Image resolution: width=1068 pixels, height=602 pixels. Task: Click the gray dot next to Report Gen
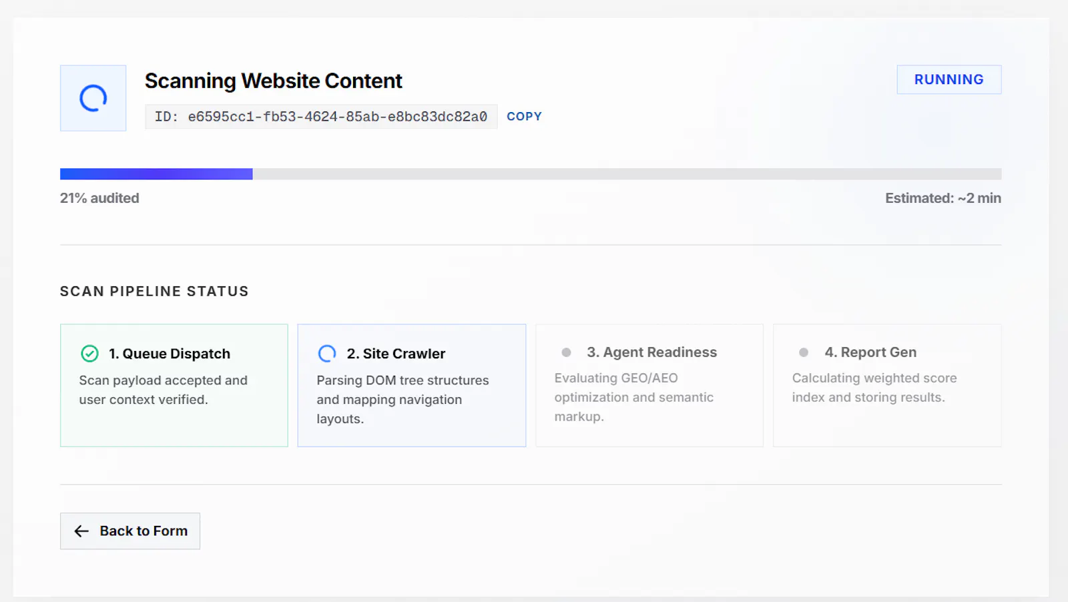[x=804, y=352]
